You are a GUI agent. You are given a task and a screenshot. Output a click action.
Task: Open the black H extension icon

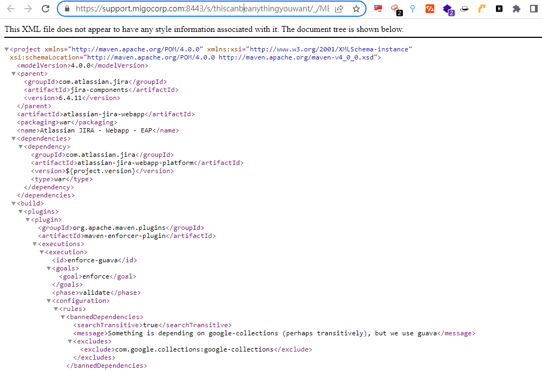click(x=499, y=9)
